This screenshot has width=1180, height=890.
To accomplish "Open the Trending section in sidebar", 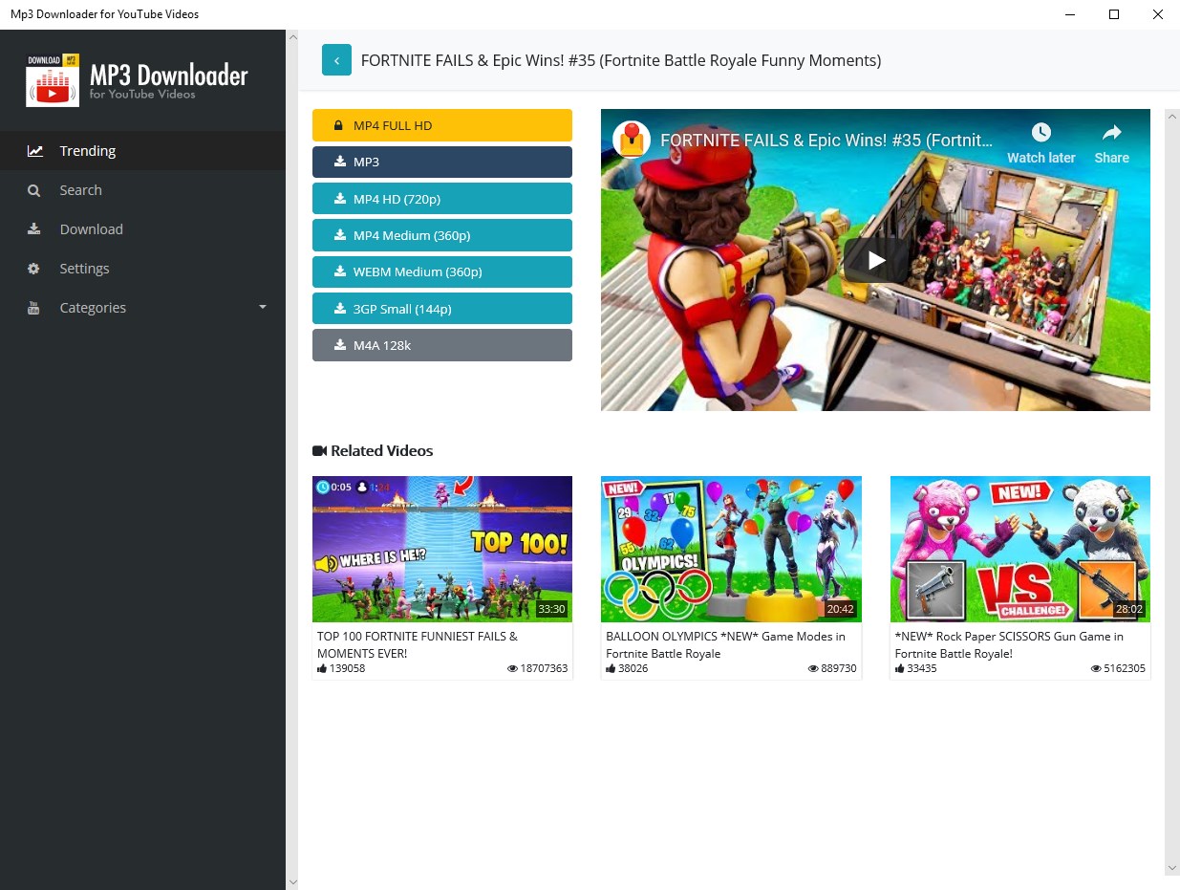I will click(143, 151).
